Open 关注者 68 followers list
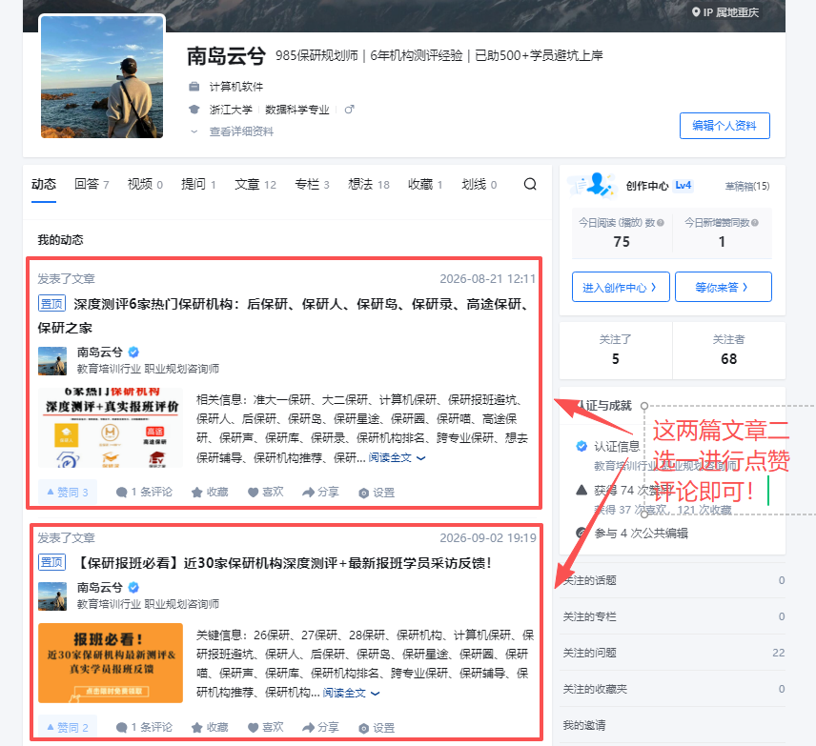 (729, 350)
